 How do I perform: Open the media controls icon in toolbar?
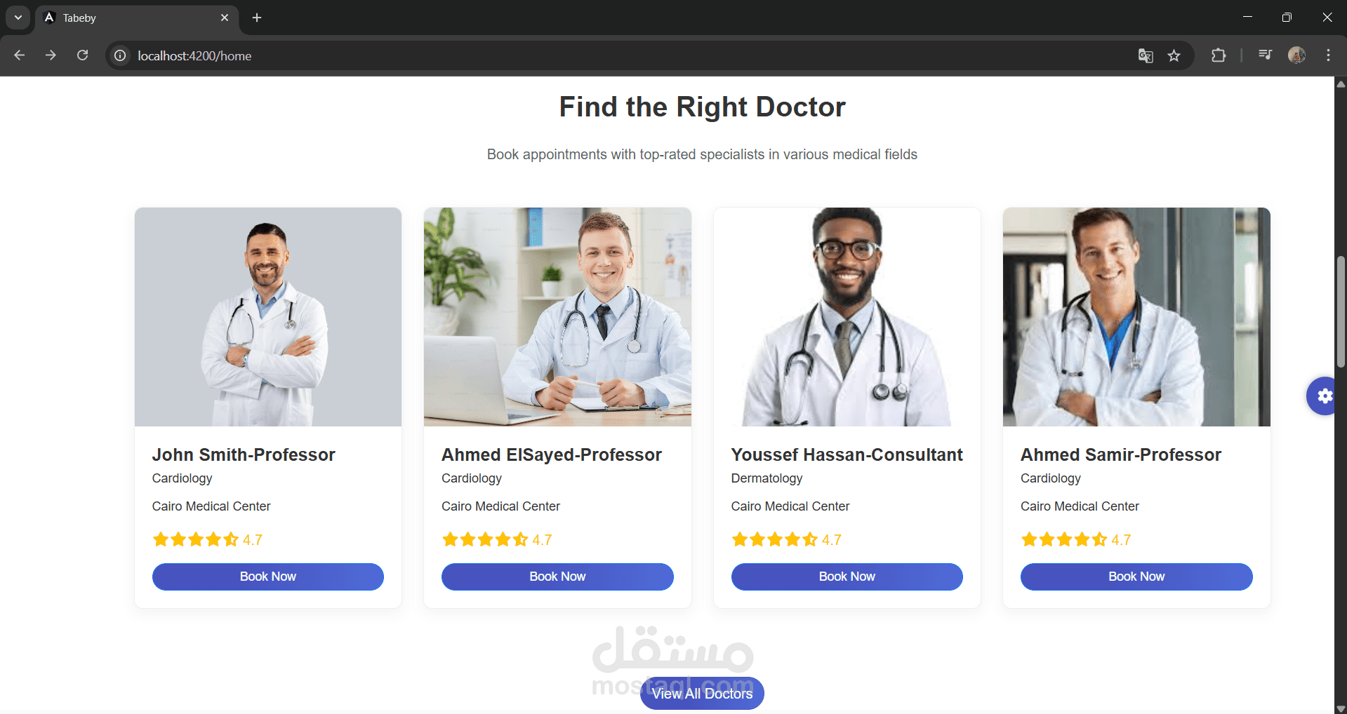[1265, 55]
